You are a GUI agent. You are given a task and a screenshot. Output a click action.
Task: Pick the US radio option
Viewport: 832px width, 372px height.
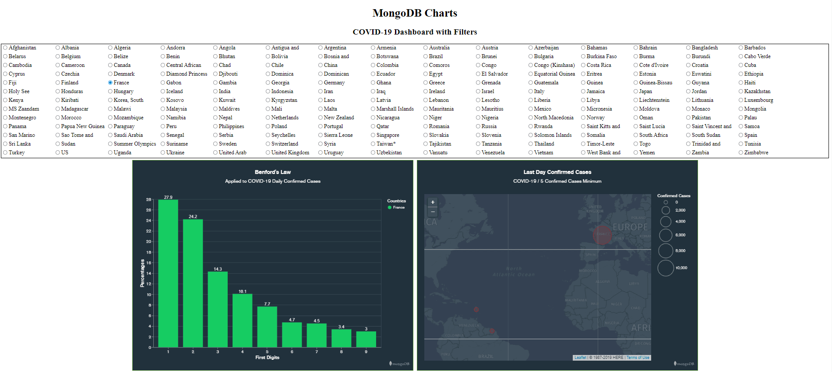pyautogui.click(x=58, y=153)
